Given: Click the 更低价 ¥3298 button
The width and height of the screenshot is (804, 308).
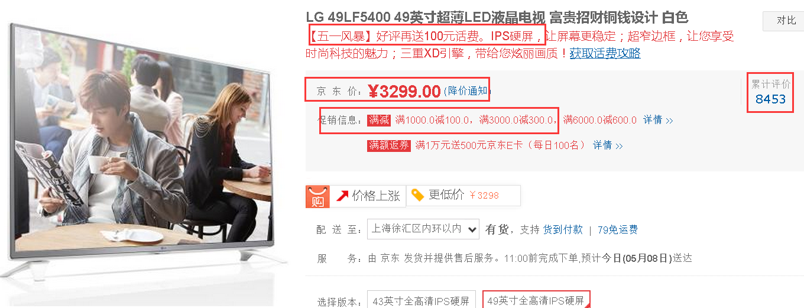Looking at the screenshot, I should click(x=463, y=196).
